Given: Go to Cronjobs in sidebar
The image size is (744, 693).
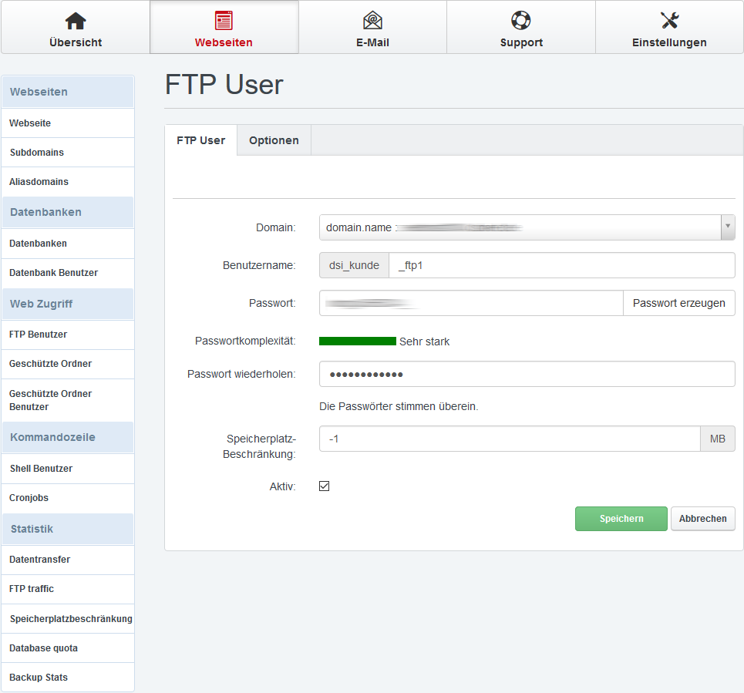Looking at the screenshot, I should click(29, 498).
